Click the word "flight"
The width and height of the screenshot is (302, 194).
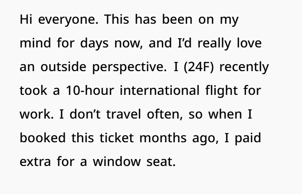tap(221, 91)
